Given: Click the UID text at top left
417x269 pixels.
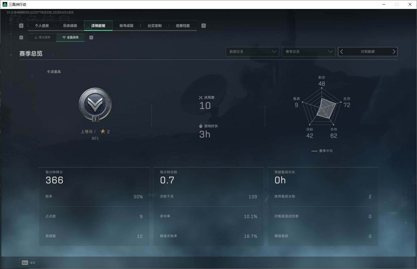Looking at the screenshot, I should (x=40, y=12).
